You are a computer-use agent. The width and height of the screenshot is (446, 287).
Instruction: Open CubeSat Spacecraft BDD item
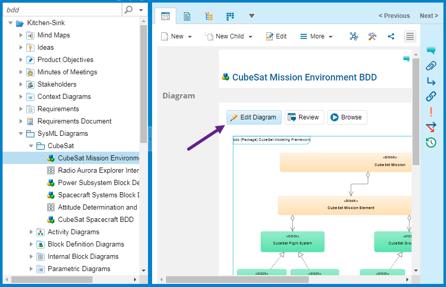coord(96,219)
